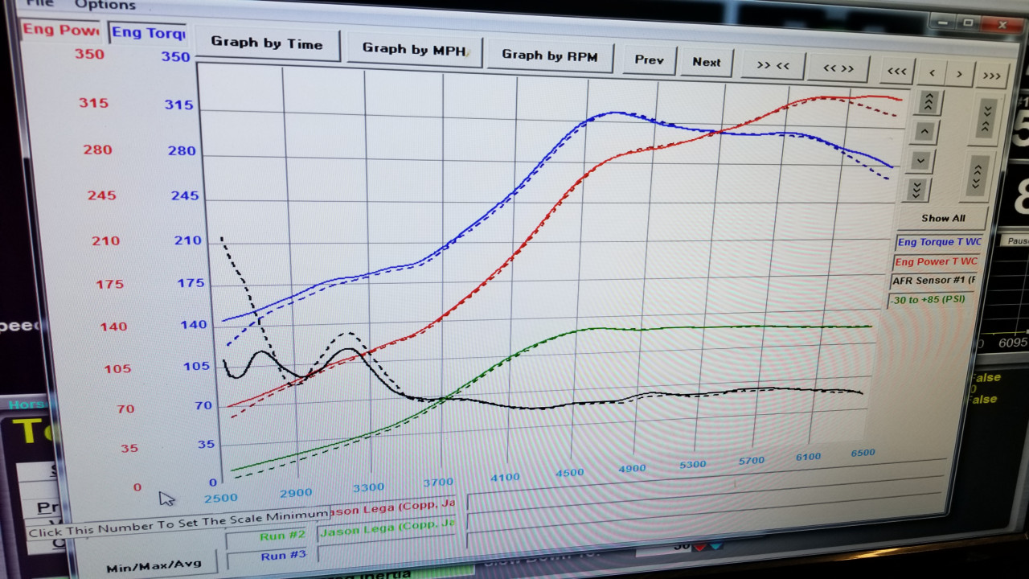Click the single down-chevron vertical button
This screenshot has width=1029, height=579.
920,161
